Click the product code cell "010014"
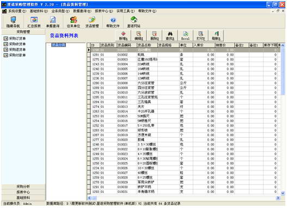 pos(127,111)
